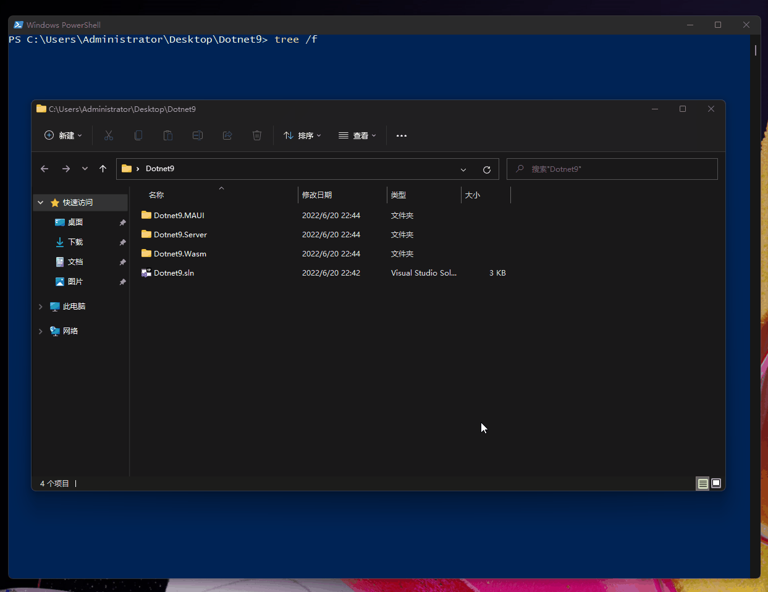This screenshot has height=592, width=768.
Task: Collapse the 快速访问 tree node
Action: pos(41,203)
